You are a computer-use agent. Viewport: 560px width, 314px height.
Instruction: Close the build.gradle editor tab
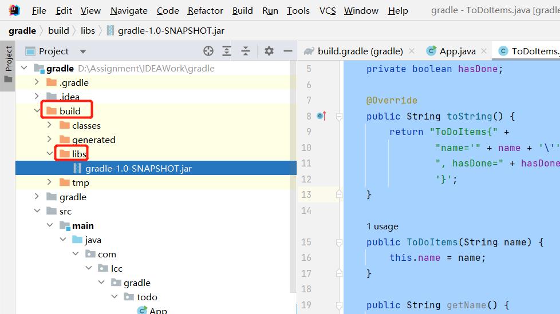coord(412,51)
